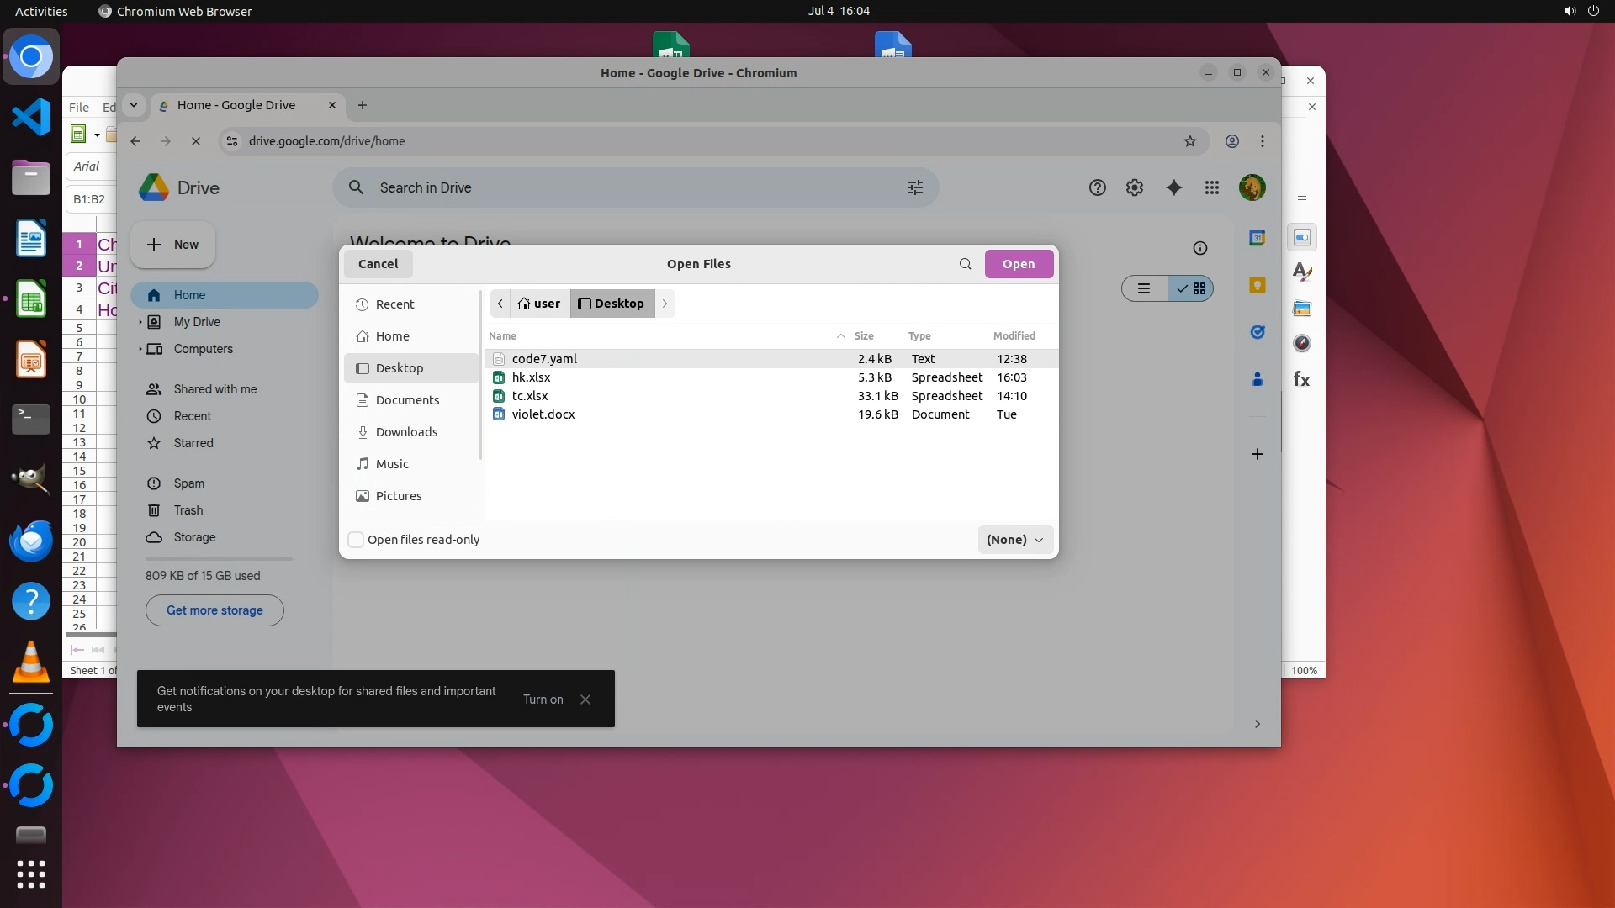Screen dimensions: 1615x908
Task: Open the tab search dropdown arrow
Action: coord(133,105)
